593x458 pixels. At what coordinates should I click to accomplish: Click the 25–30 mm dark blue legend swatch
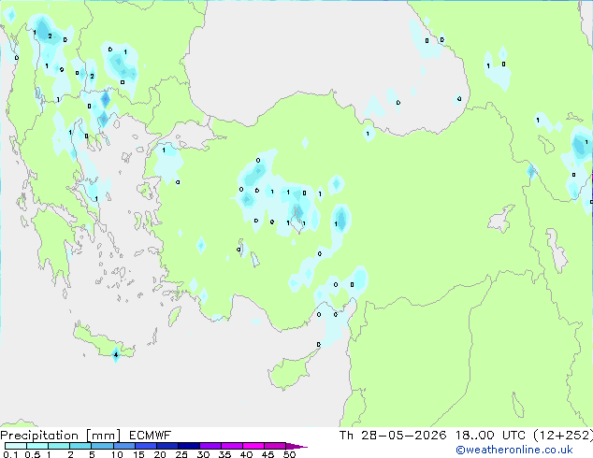pos(189,446)
